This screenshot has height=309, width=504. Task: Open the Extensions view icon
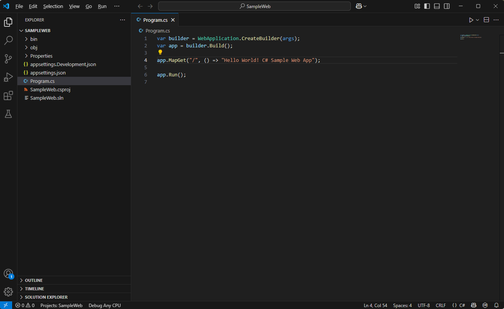pyautogui.click(x=8, y=96)
